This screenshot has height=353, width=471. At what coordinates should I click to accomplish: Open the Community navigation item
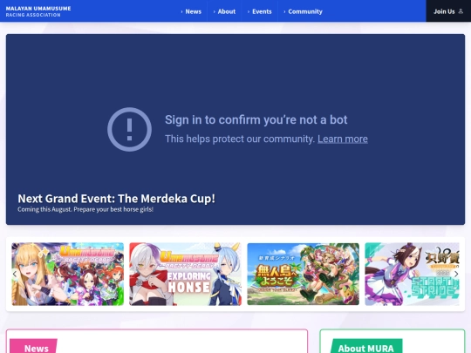(303, 11)
